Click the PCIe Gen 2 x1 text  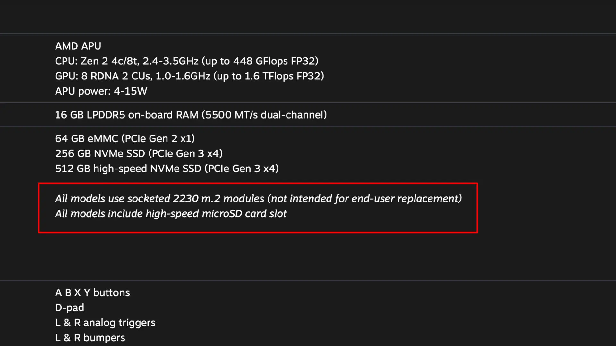coord(158,139)
